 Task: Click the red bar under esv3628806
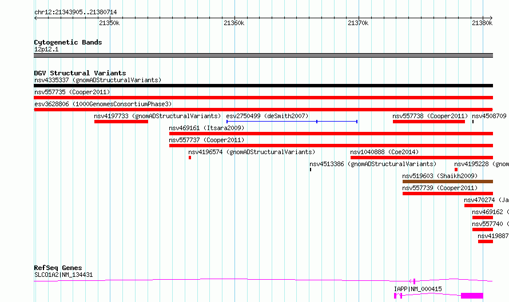click(263, 110)
